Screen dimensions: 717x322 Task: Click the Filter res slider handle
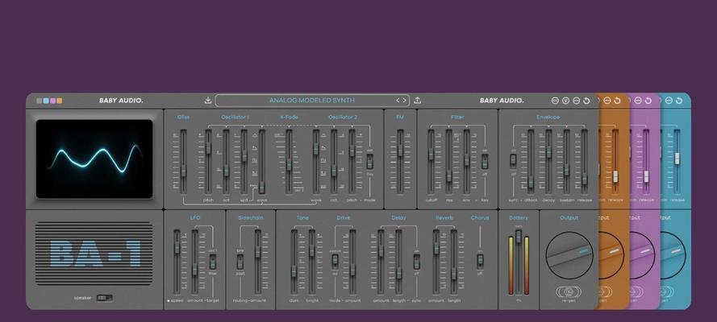[449, 175]
